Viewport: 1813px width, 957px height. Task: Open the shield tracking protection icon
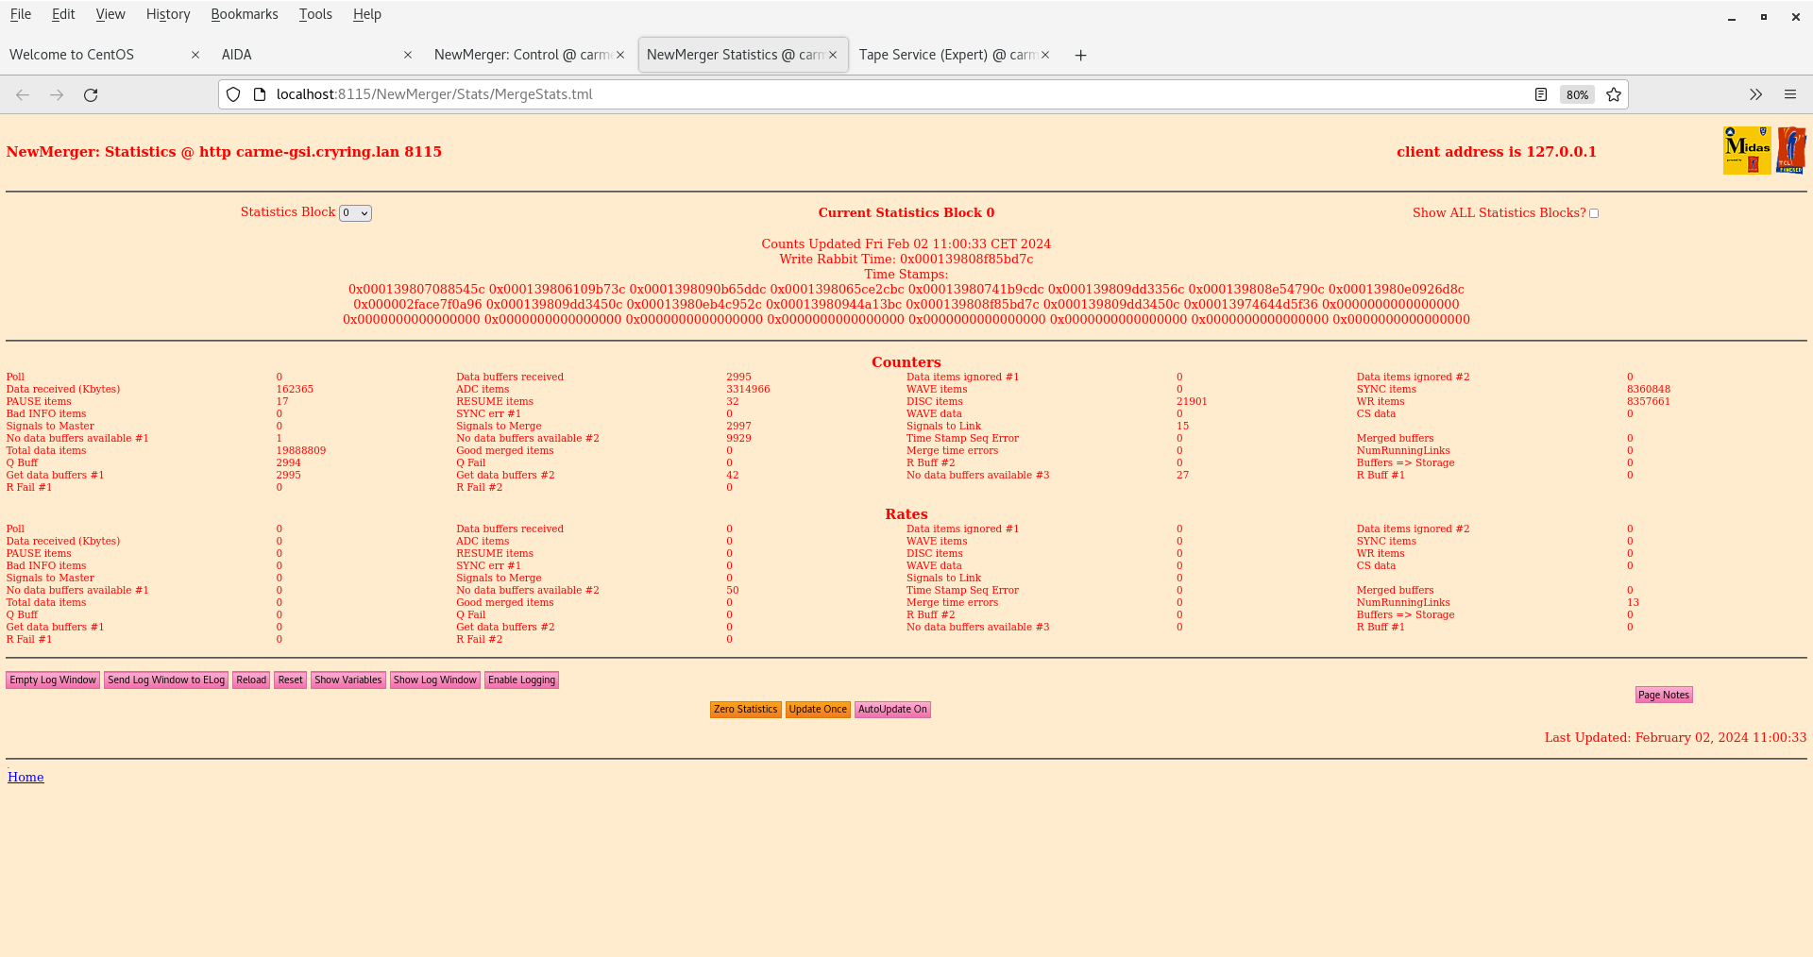coord(233,94)
